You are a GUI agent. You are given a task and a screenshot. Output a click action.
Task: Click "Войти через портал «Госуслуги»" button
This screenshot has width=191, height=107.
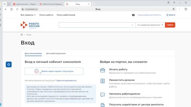(54, 71)
